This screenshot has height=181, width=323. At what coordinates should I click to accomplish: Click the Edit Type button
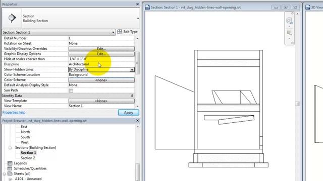tap(128, 32)
